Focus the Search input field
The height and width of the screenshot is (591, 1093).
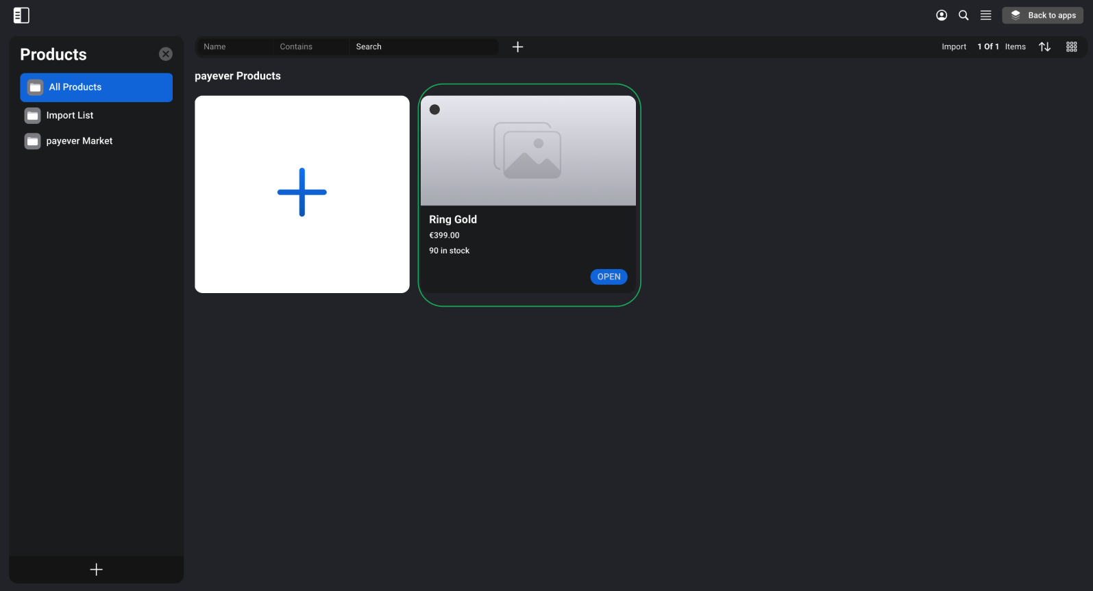(x=423, y=47)
